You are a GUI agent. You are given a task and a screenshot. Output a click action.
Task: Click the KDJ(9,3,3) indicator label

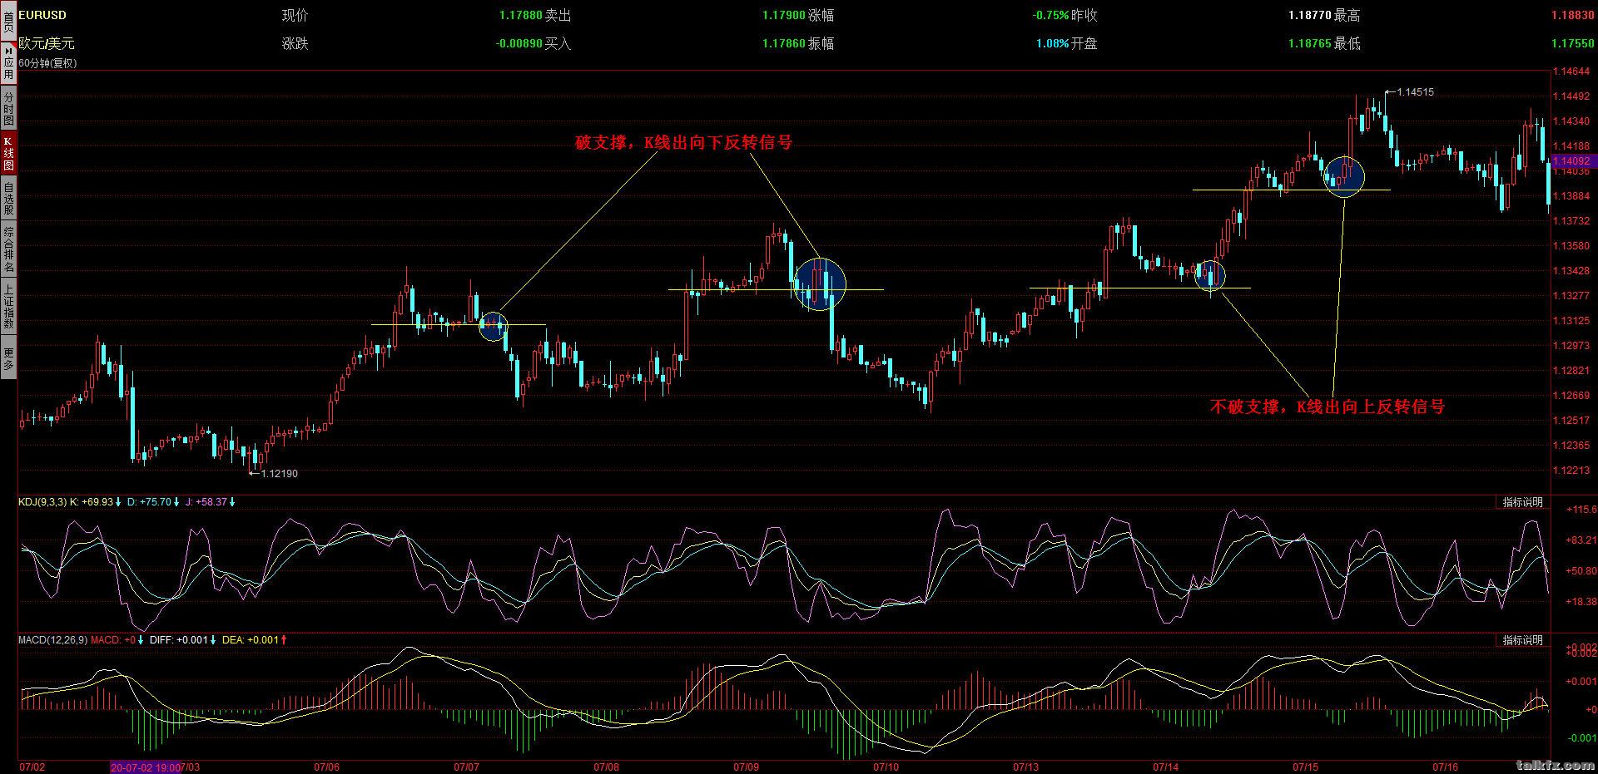42,502
